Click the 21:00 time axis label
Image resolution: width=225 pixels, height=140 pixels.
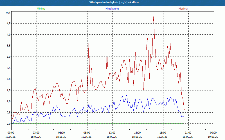click(188, 133)
